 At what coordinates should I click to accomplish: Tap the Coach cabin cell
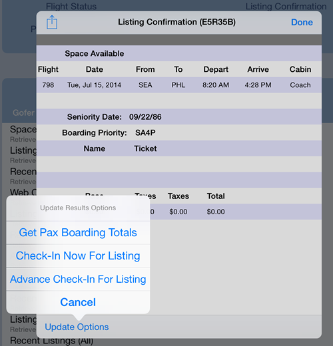[300, 85]
